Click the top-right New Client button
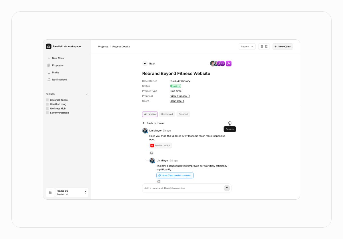The height and width of the screenshot is (239, 343). pos(283,46)
